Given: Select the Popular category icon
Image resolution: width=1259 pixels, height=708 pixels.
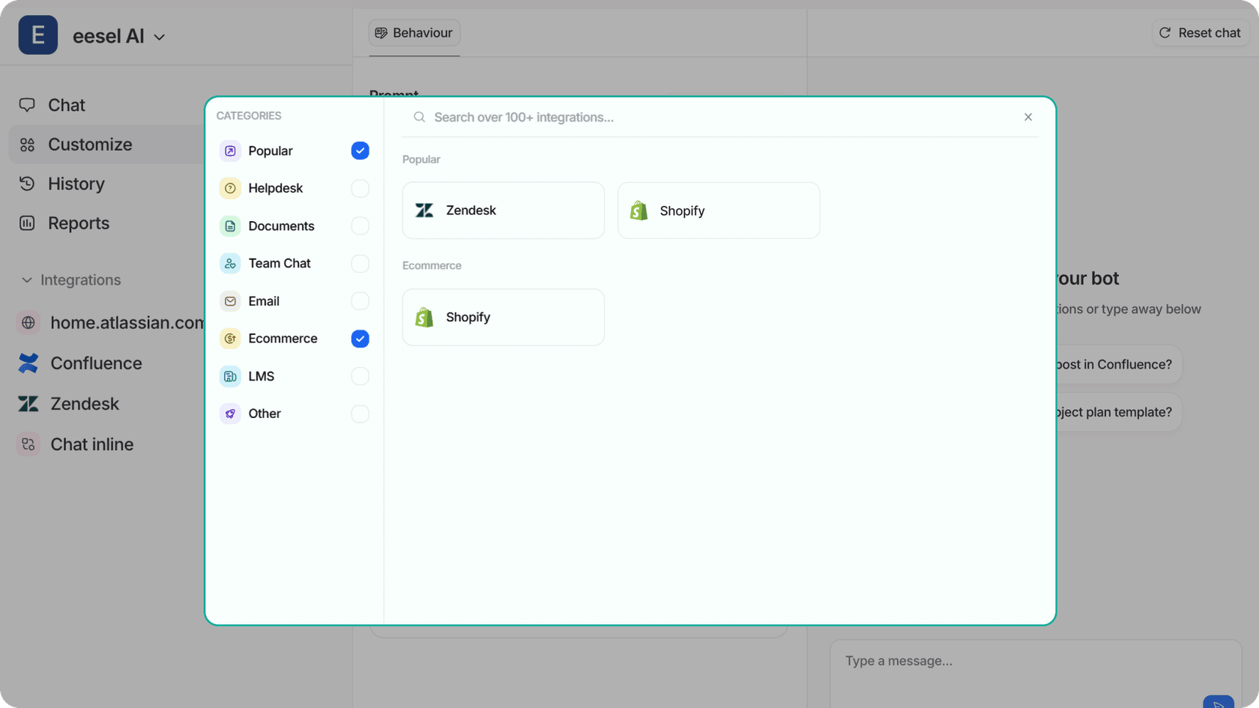Looking at the screenshot, I should 229,151.
